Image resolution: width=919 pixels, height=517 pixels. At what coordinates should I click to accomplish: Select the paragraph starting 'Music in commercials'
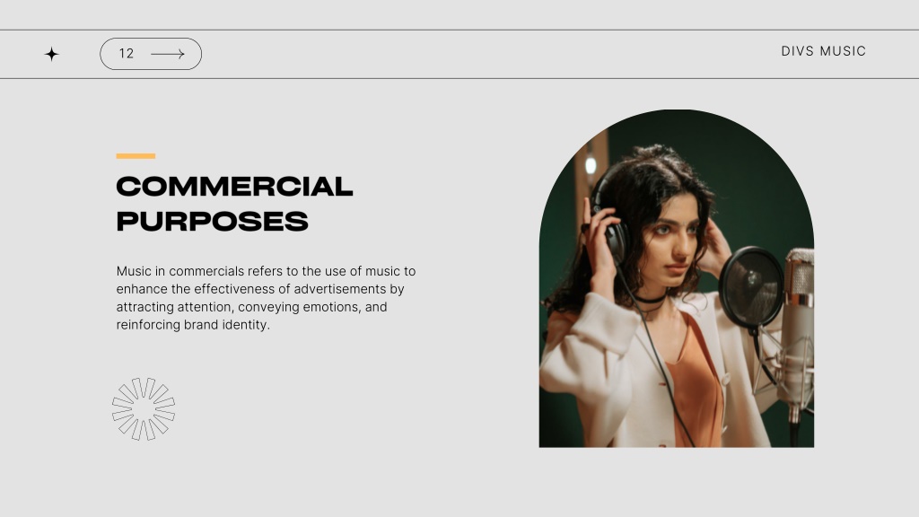266,298
